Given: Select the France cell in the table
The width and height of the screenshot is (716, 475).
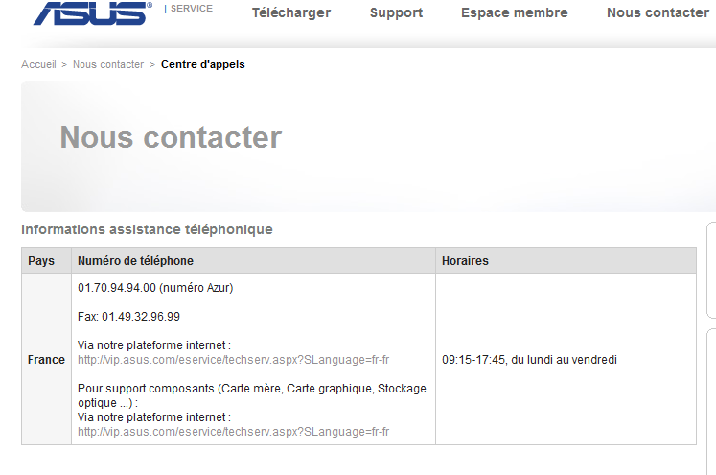Looking at the screenshot, I should [46, 360].
